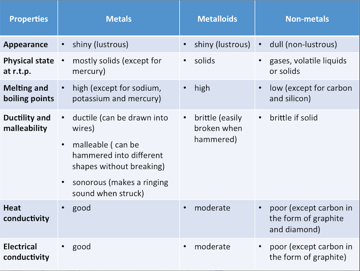Click the Metalloids column header
This screenshot has height=271, width=360.
pos(217,19)
